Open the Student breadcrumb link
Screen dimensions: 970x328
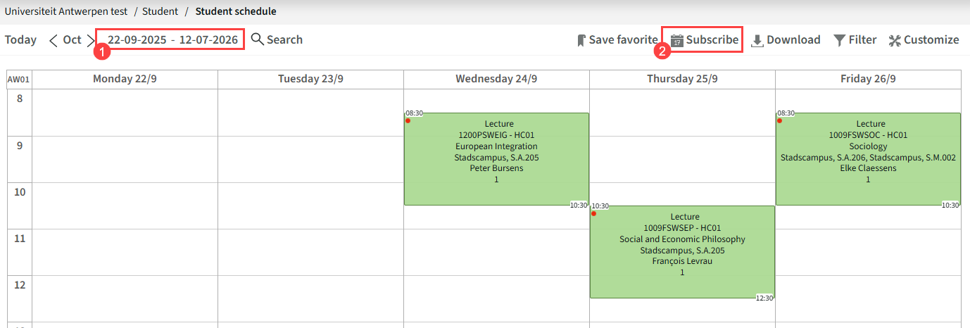click(160, 11)
